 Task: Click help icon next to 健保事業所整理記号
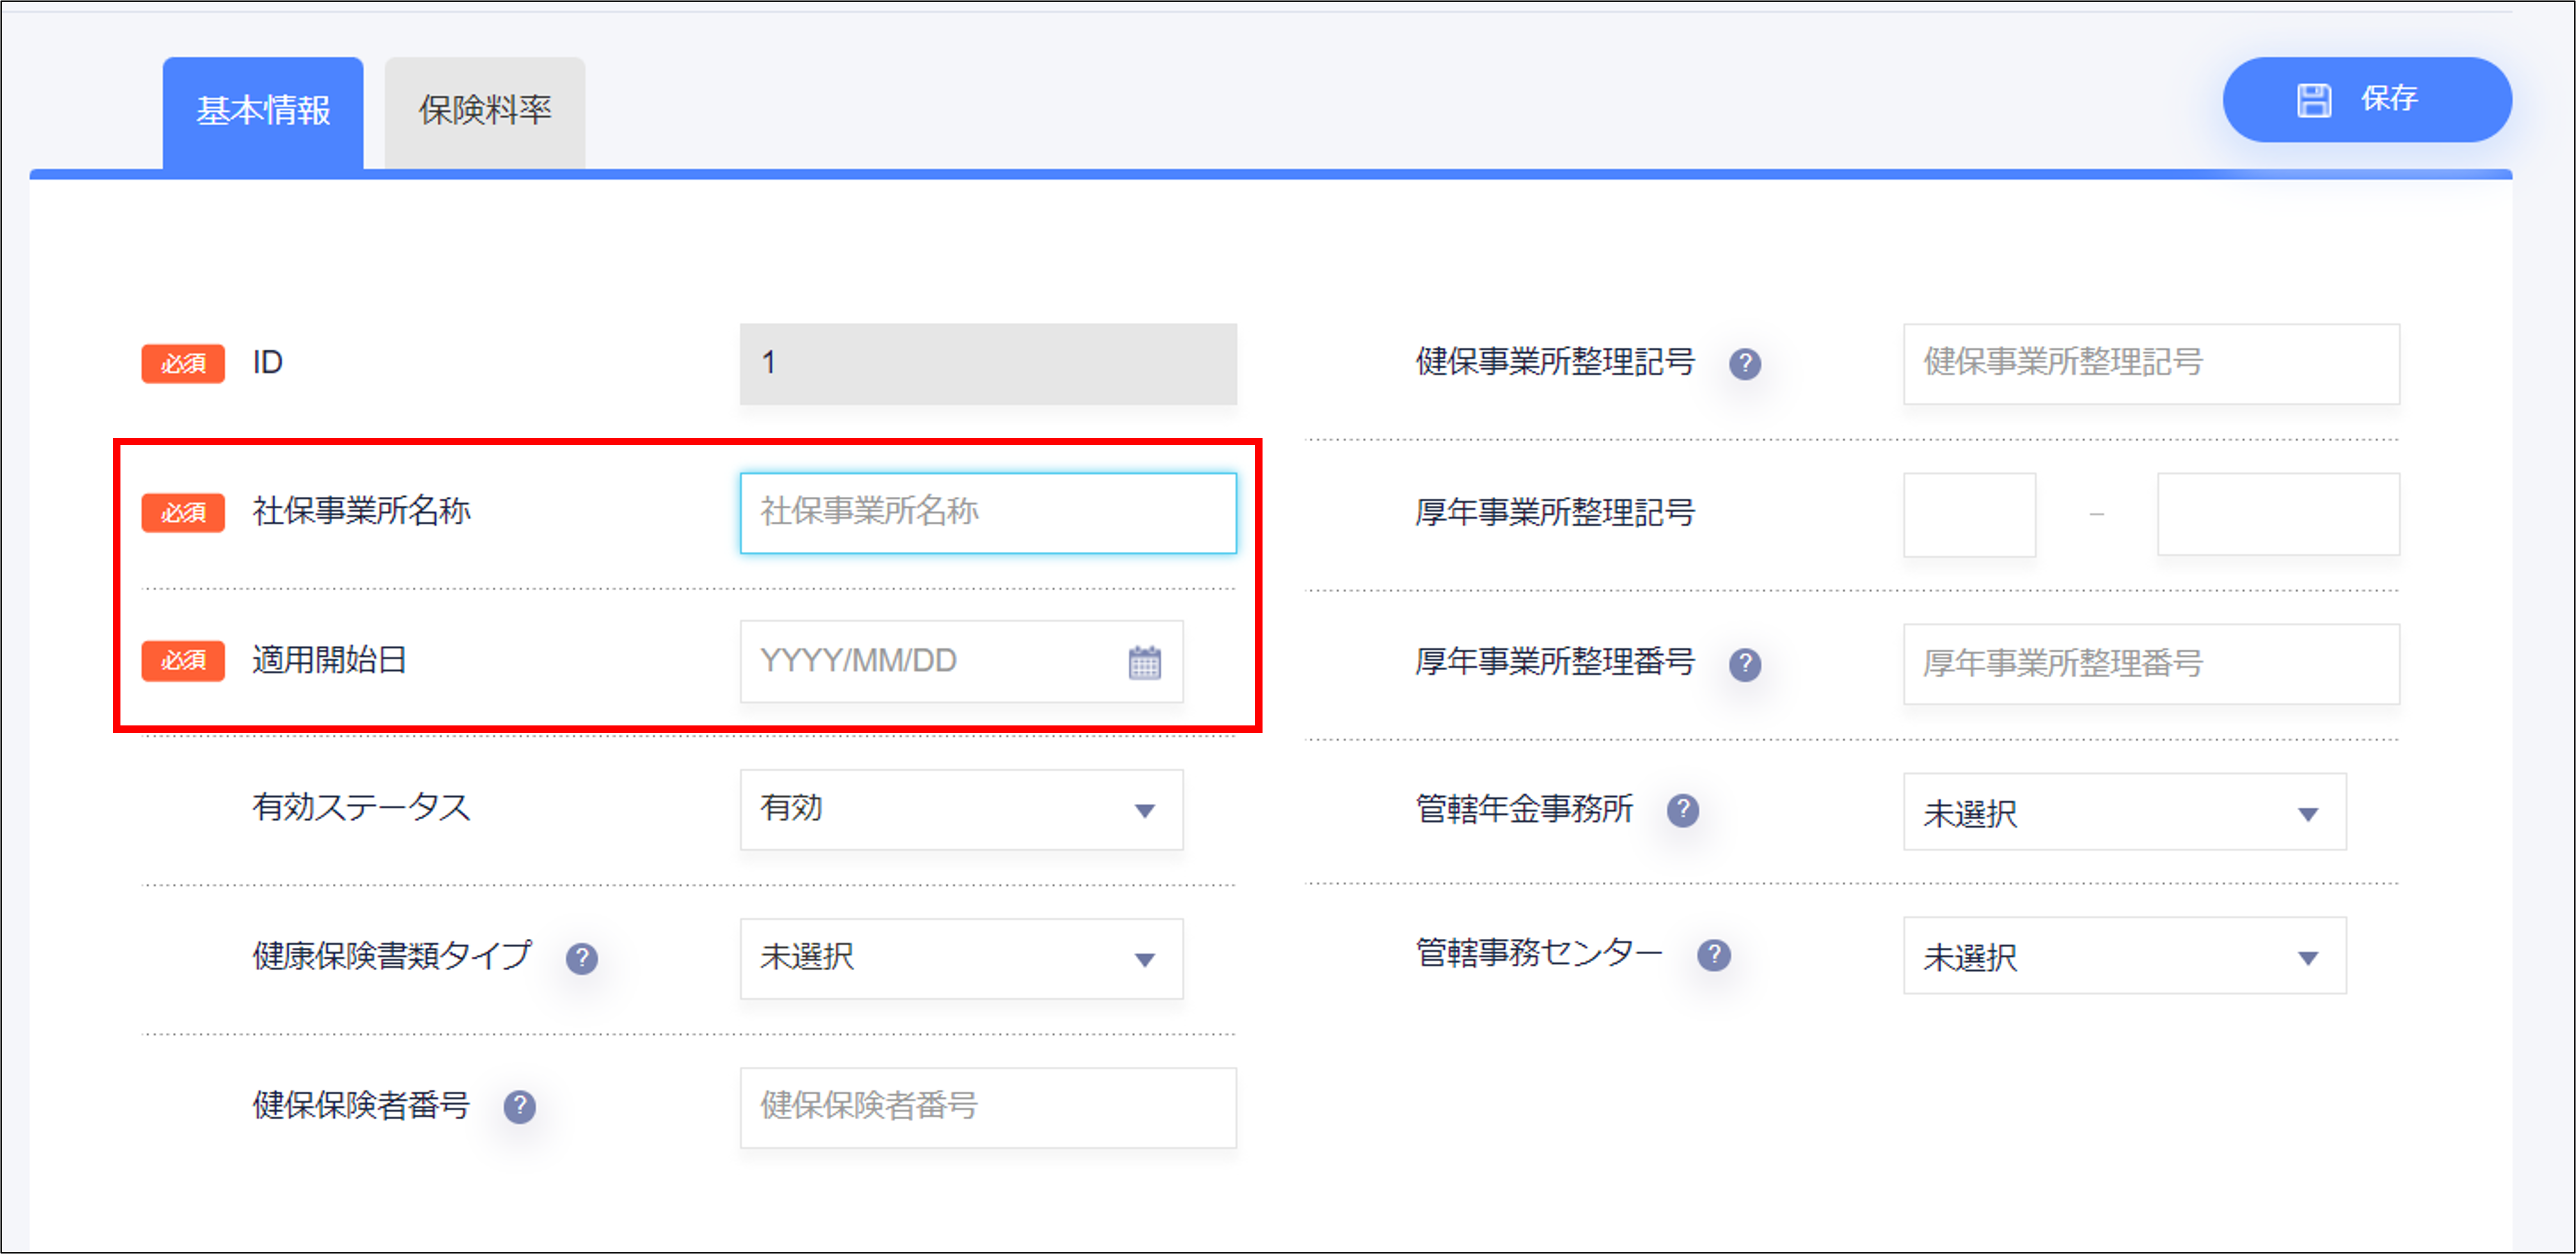click(1744, 364)
